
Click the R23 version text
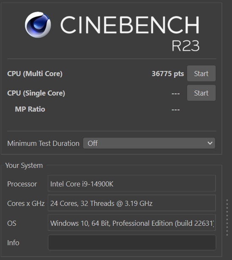[186, 46]
